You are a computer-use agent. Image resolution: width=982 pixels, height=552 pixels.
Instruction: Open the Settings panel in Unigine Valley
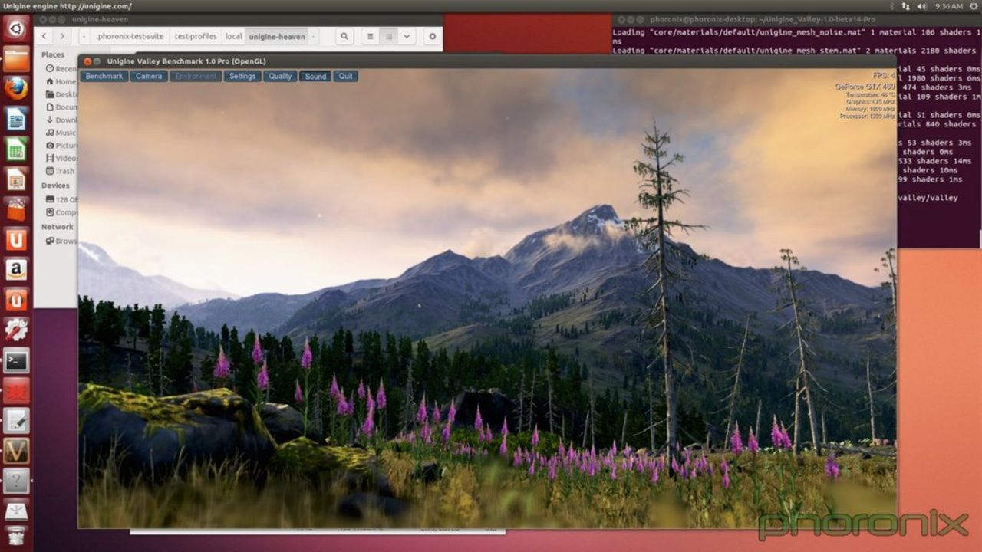tap(242, 76)
